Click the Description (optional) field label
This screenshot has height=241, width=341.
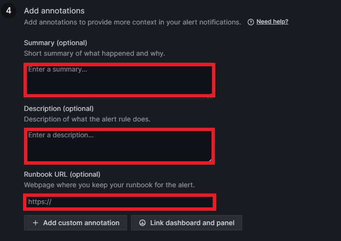(59, 108)
